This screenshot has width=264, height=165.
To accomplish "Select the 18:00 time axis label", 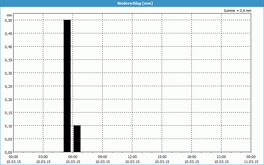I will click(191, 157).
